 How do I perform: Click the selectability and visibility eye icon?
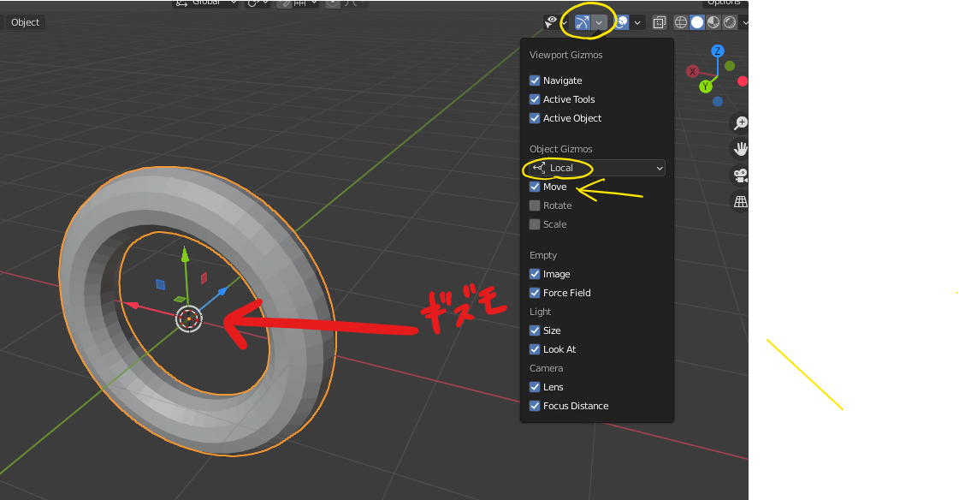click(x=551, y=22)
